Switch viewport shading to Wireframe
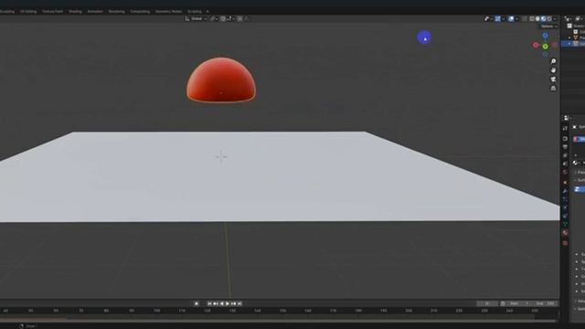 point(532,18)
